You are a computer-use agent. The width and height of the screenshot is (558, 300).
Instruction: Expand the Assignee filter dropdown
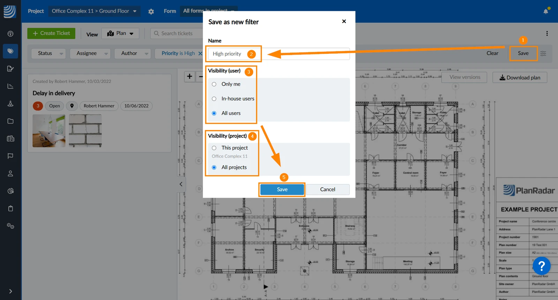(90, 53)
